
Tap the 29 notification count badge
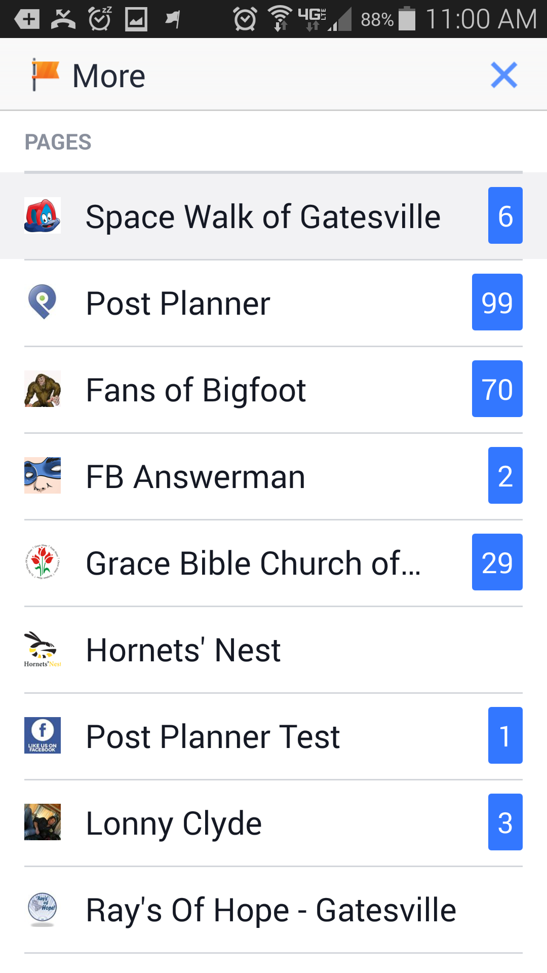pos(497,562)
